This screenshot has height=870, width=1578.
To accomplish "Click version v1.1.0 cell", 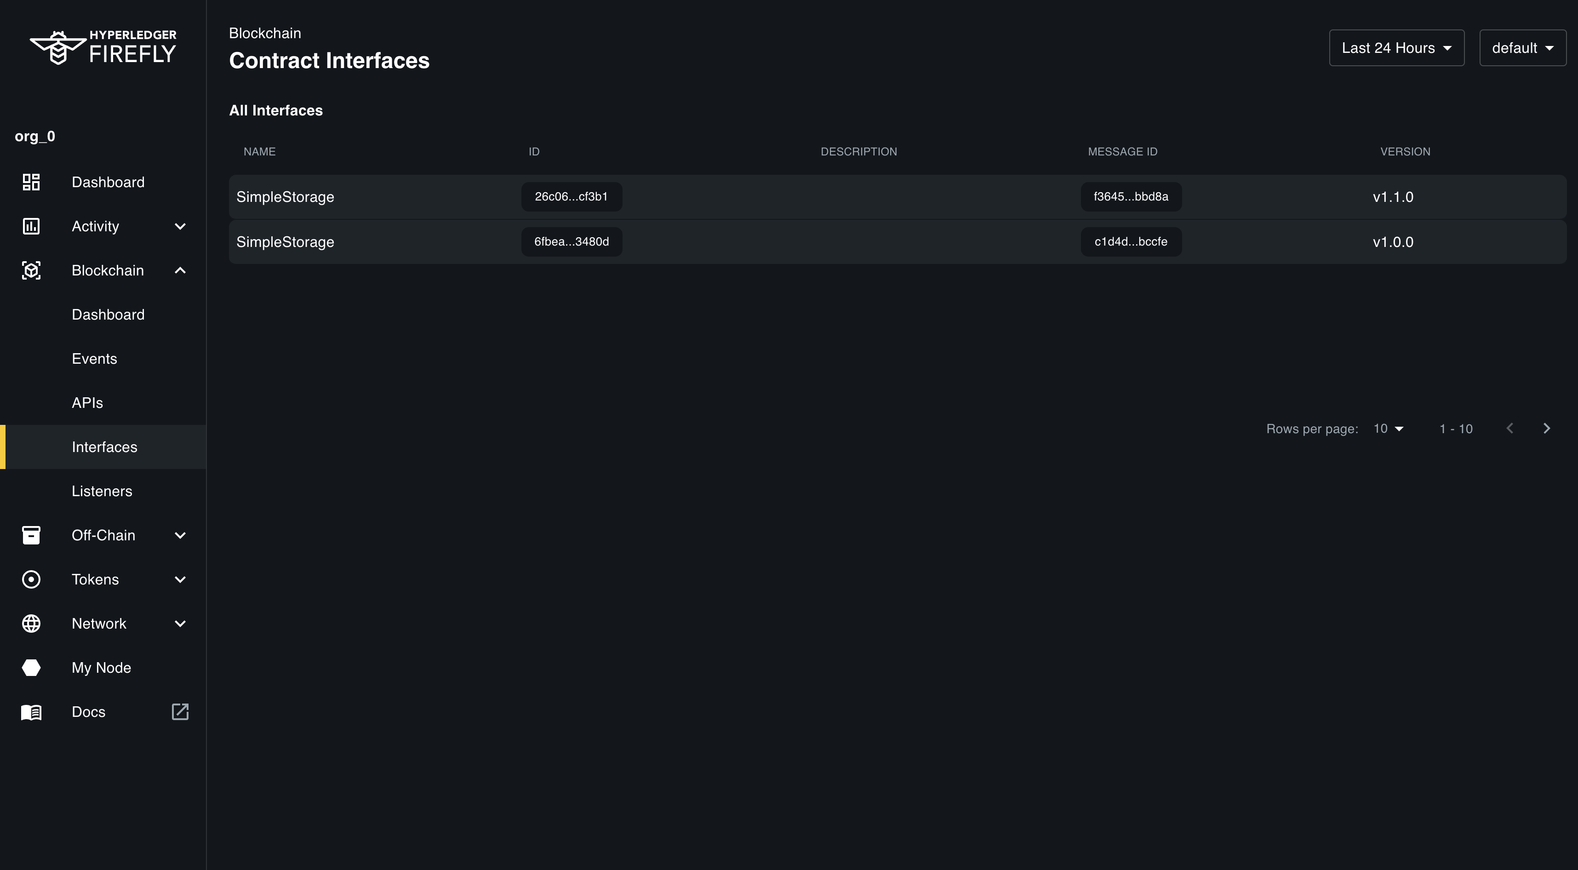I will click(1393, 197).
